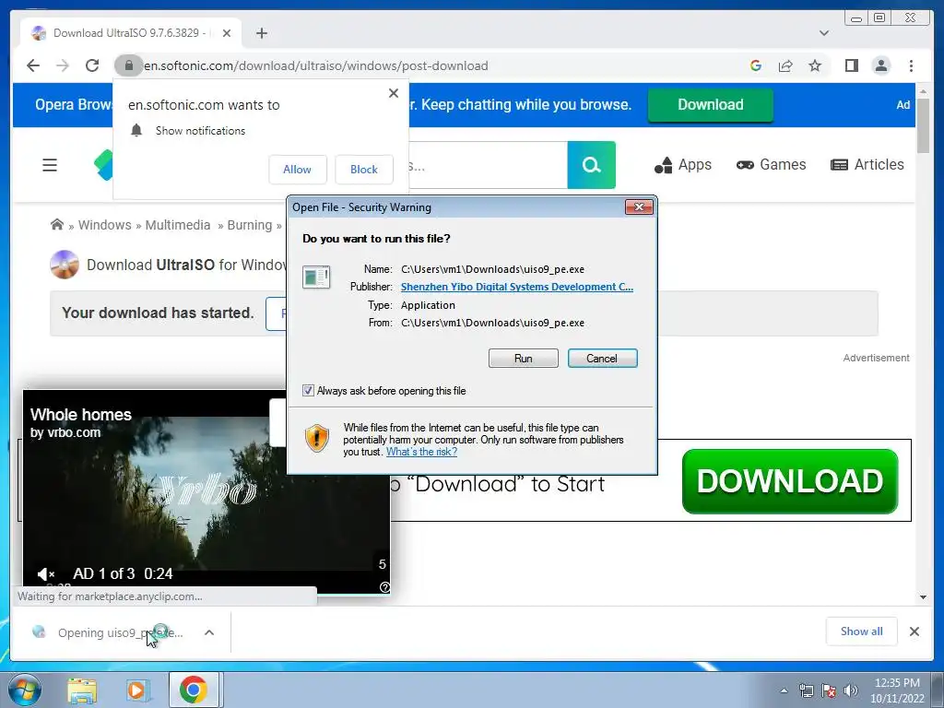Allow notifications from en.softonic.com
This screenshot has height=708, width=944.
(x=298, y=170)
